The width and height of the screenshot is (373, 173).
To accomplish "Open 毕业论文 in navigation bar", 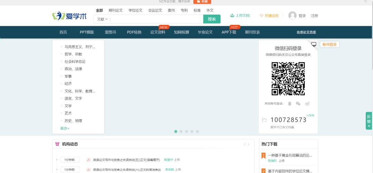I will 205,32.
